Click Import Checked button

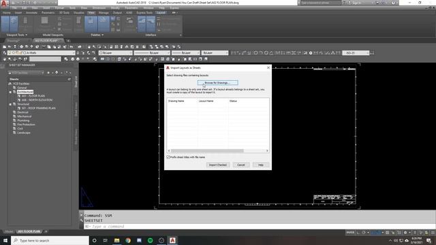[x=218, y=165]
